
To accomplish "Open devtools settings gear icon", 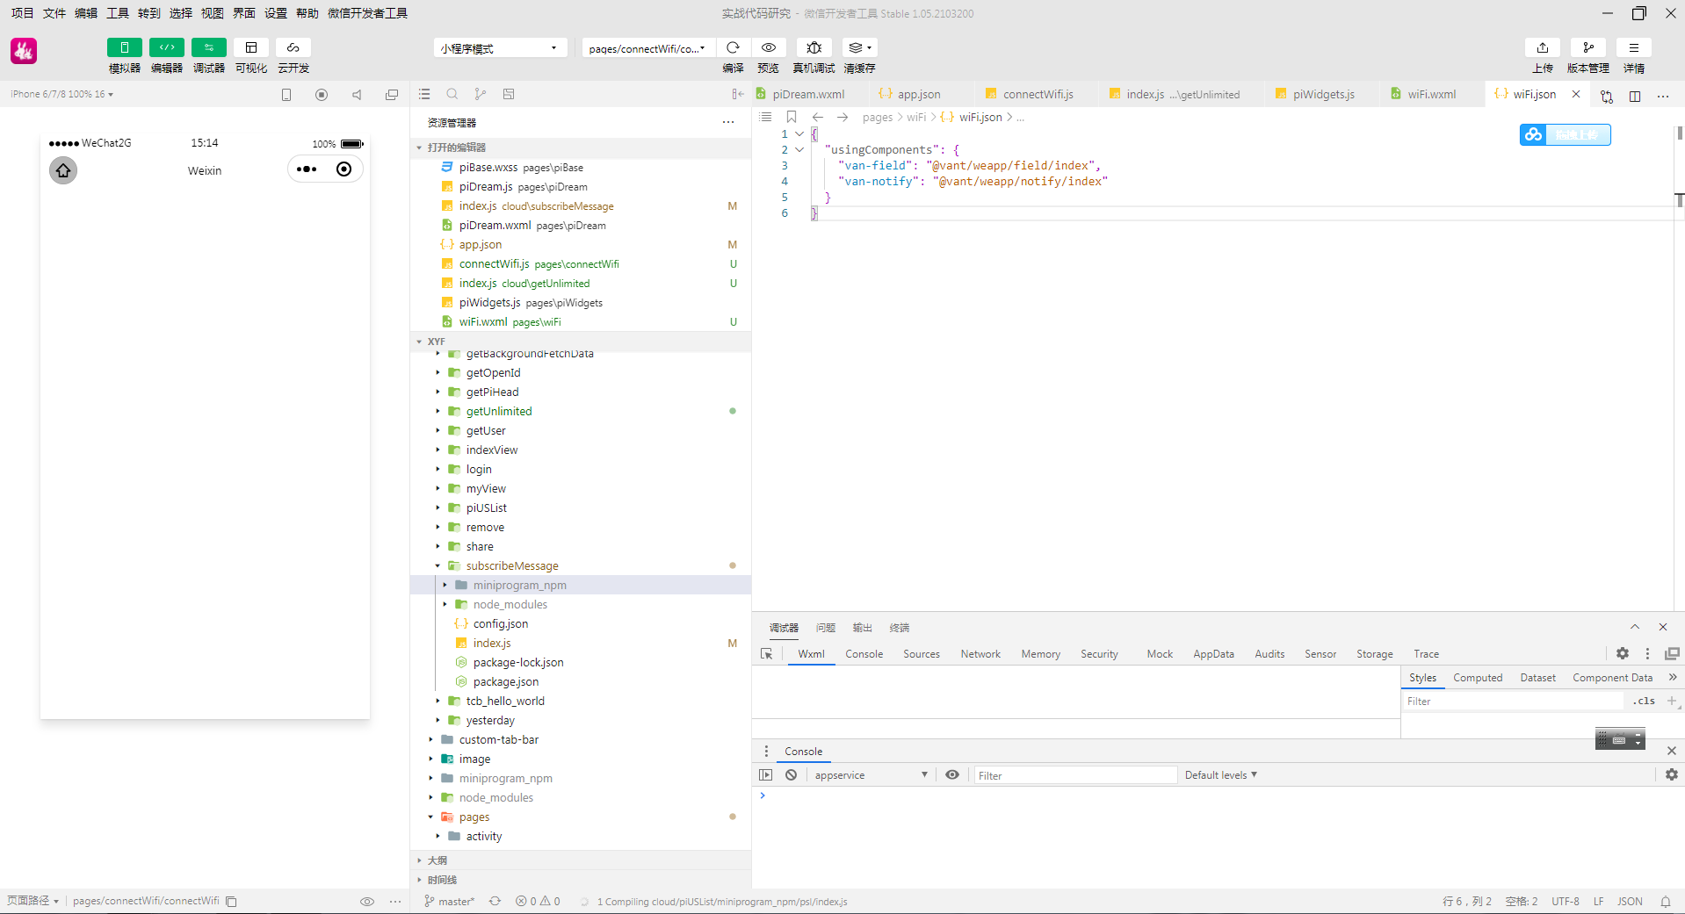I will (x=1623, y=653).
